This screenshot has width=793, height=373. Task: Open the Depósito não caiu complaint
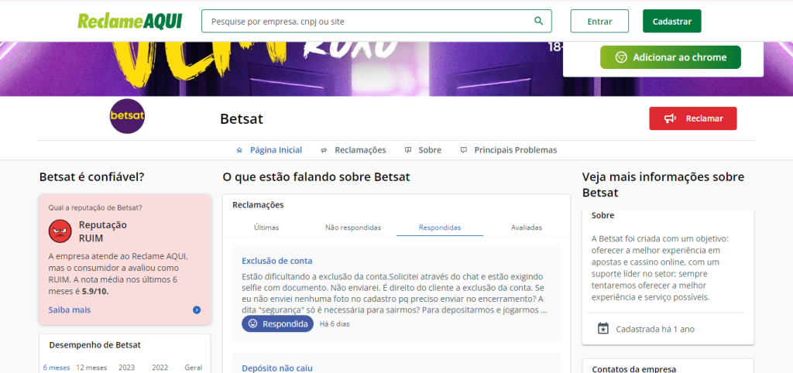pyautogui.click(x=277, y=368)
